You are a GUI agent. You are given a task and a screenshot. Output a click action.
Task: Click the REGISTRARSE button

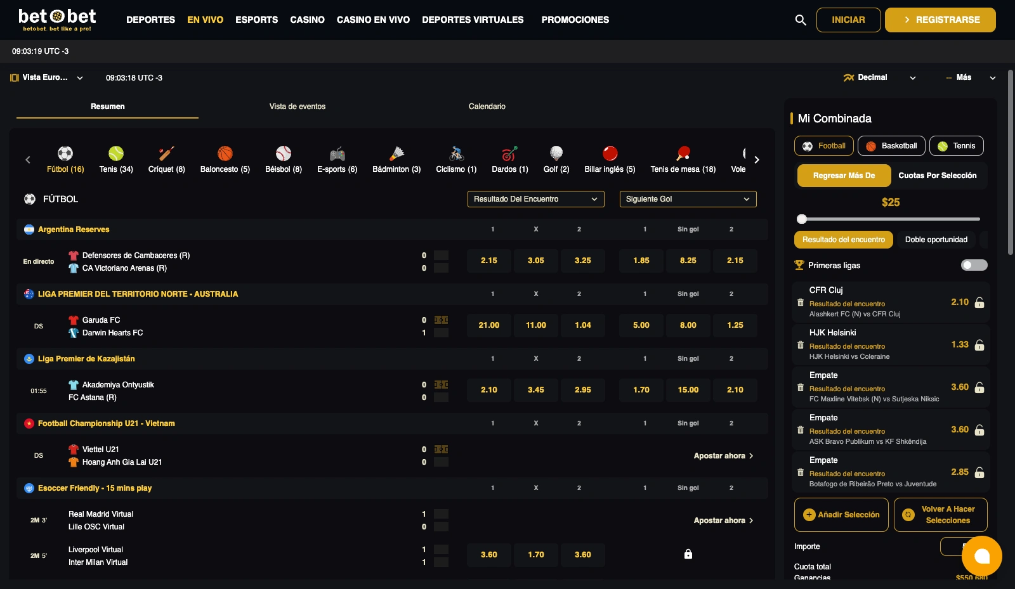940,20
